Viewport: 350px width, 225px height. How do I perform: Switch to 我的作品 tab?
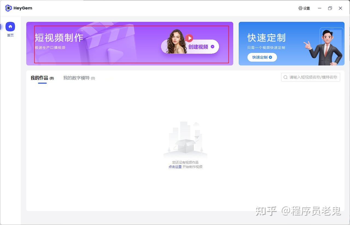point(42,78)
